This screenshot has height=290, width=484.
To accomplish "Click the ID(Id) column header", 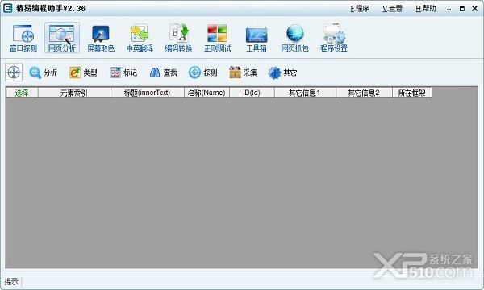I will click(x=252, y=93).
